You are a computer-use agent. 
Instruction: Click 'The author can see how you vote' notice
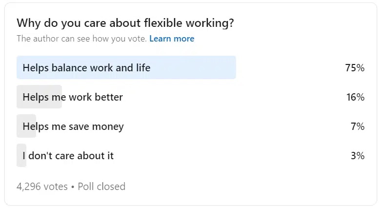[81, 39]
